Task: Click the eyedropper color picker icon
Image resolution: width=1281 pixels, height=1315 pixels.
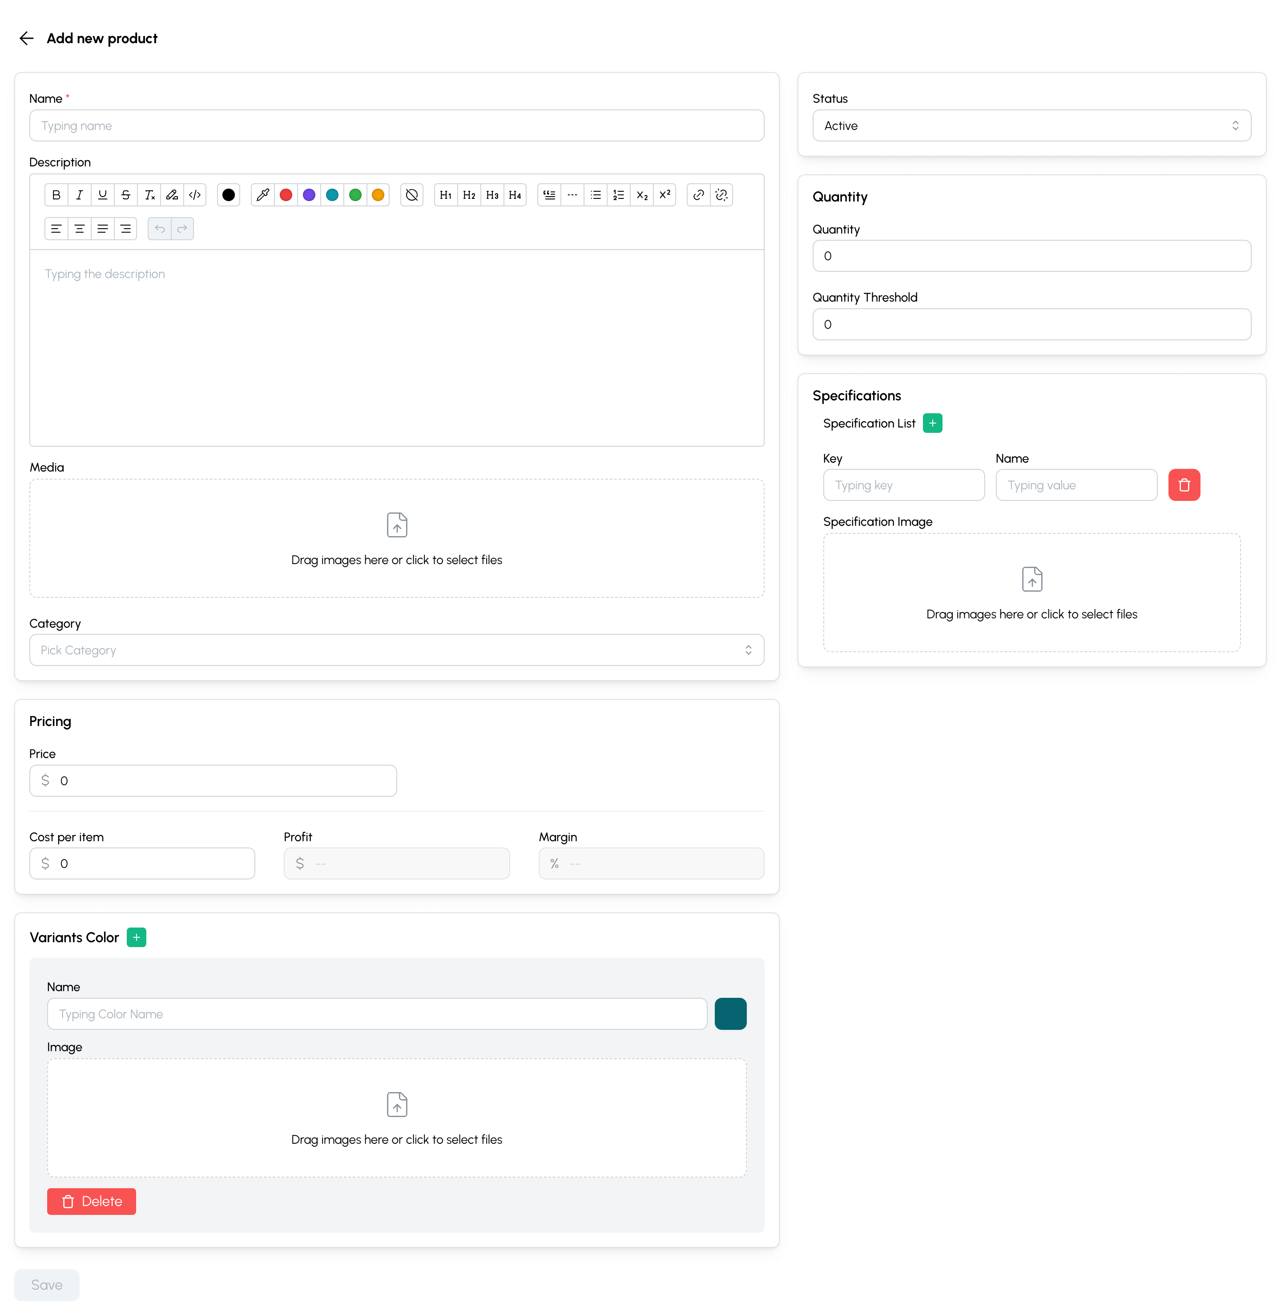Action: [x=262, y=194]
